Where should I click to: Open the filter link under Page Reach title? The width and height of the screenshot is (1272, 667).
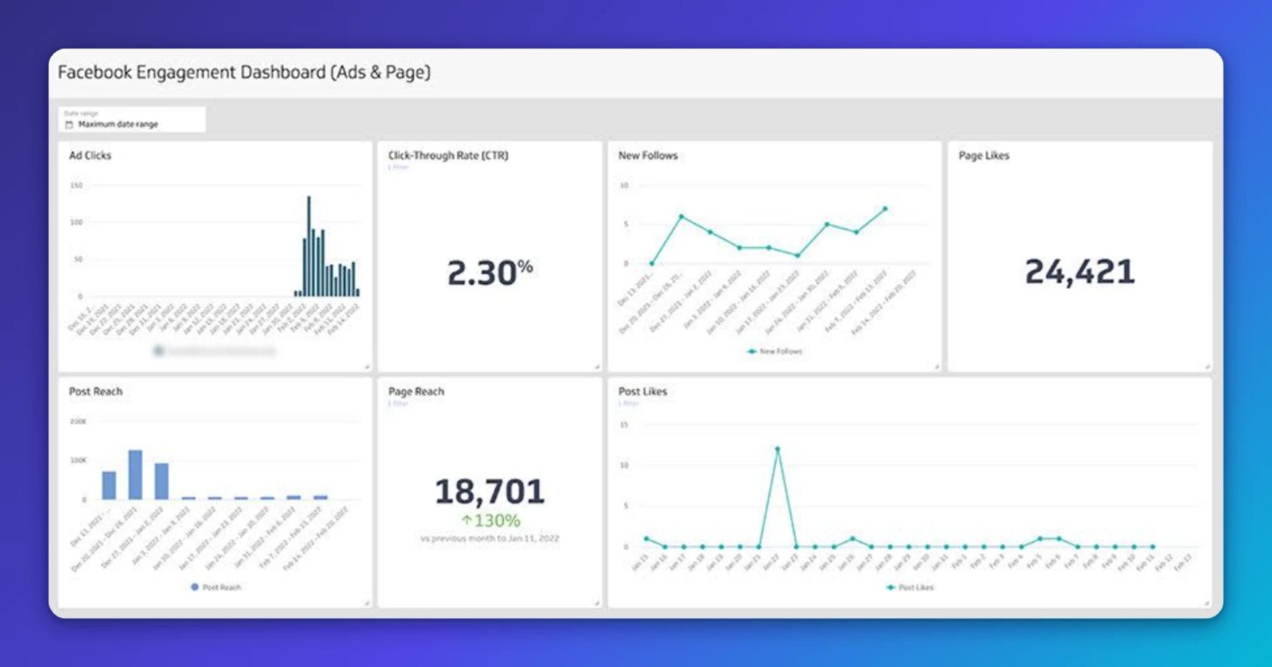point(398,403)
